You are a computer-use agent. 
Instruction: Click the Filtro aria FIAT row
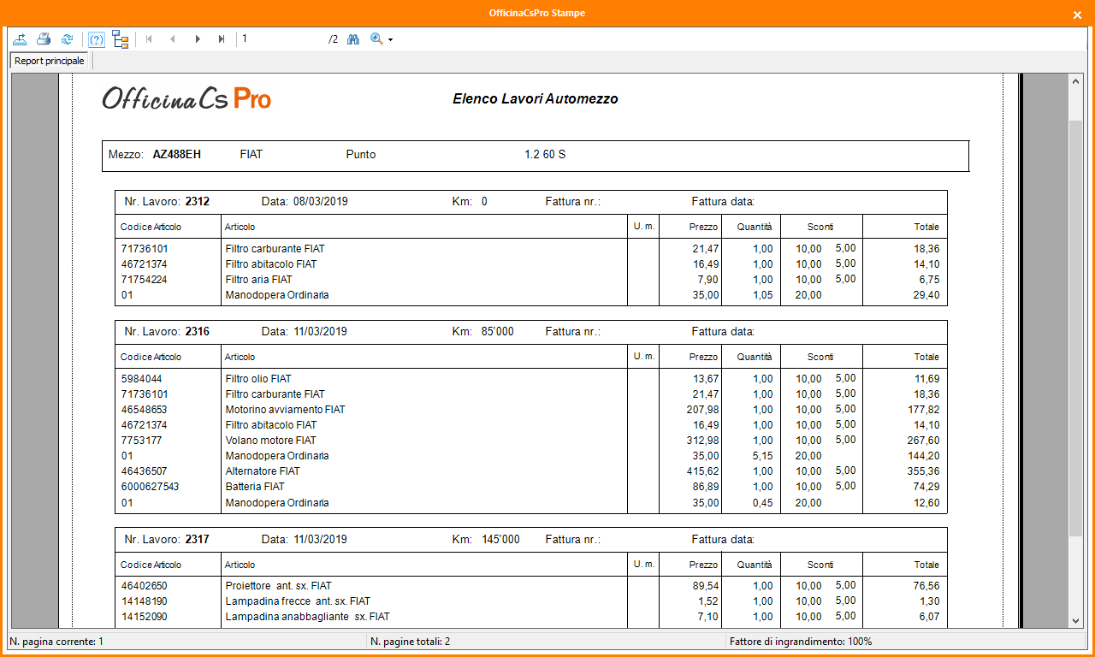(530, 280)
